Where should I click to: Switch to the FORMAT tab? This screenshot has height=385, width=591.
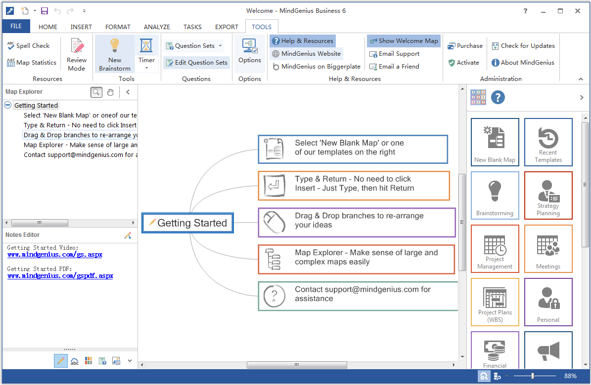[118, 27]
